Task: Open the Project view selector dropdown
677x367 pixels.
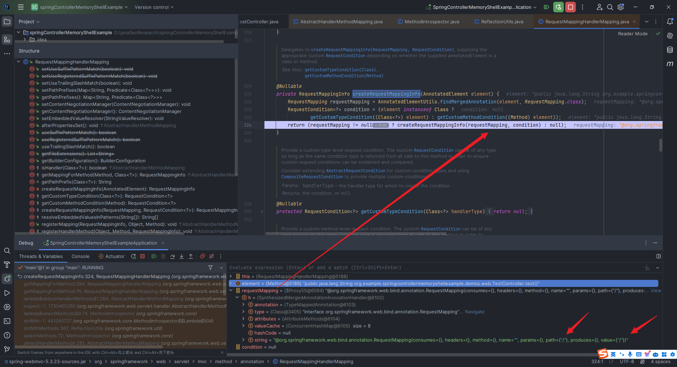Action: (29, 22)
